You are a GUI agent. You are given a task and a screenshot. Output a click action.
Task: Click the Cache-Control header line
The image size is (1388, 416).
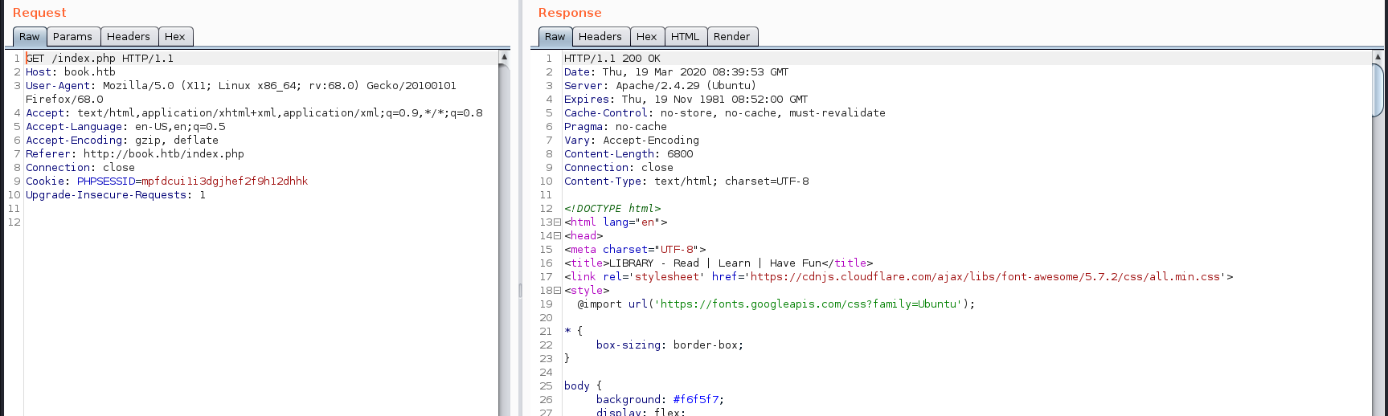click(x=725, y=113)
